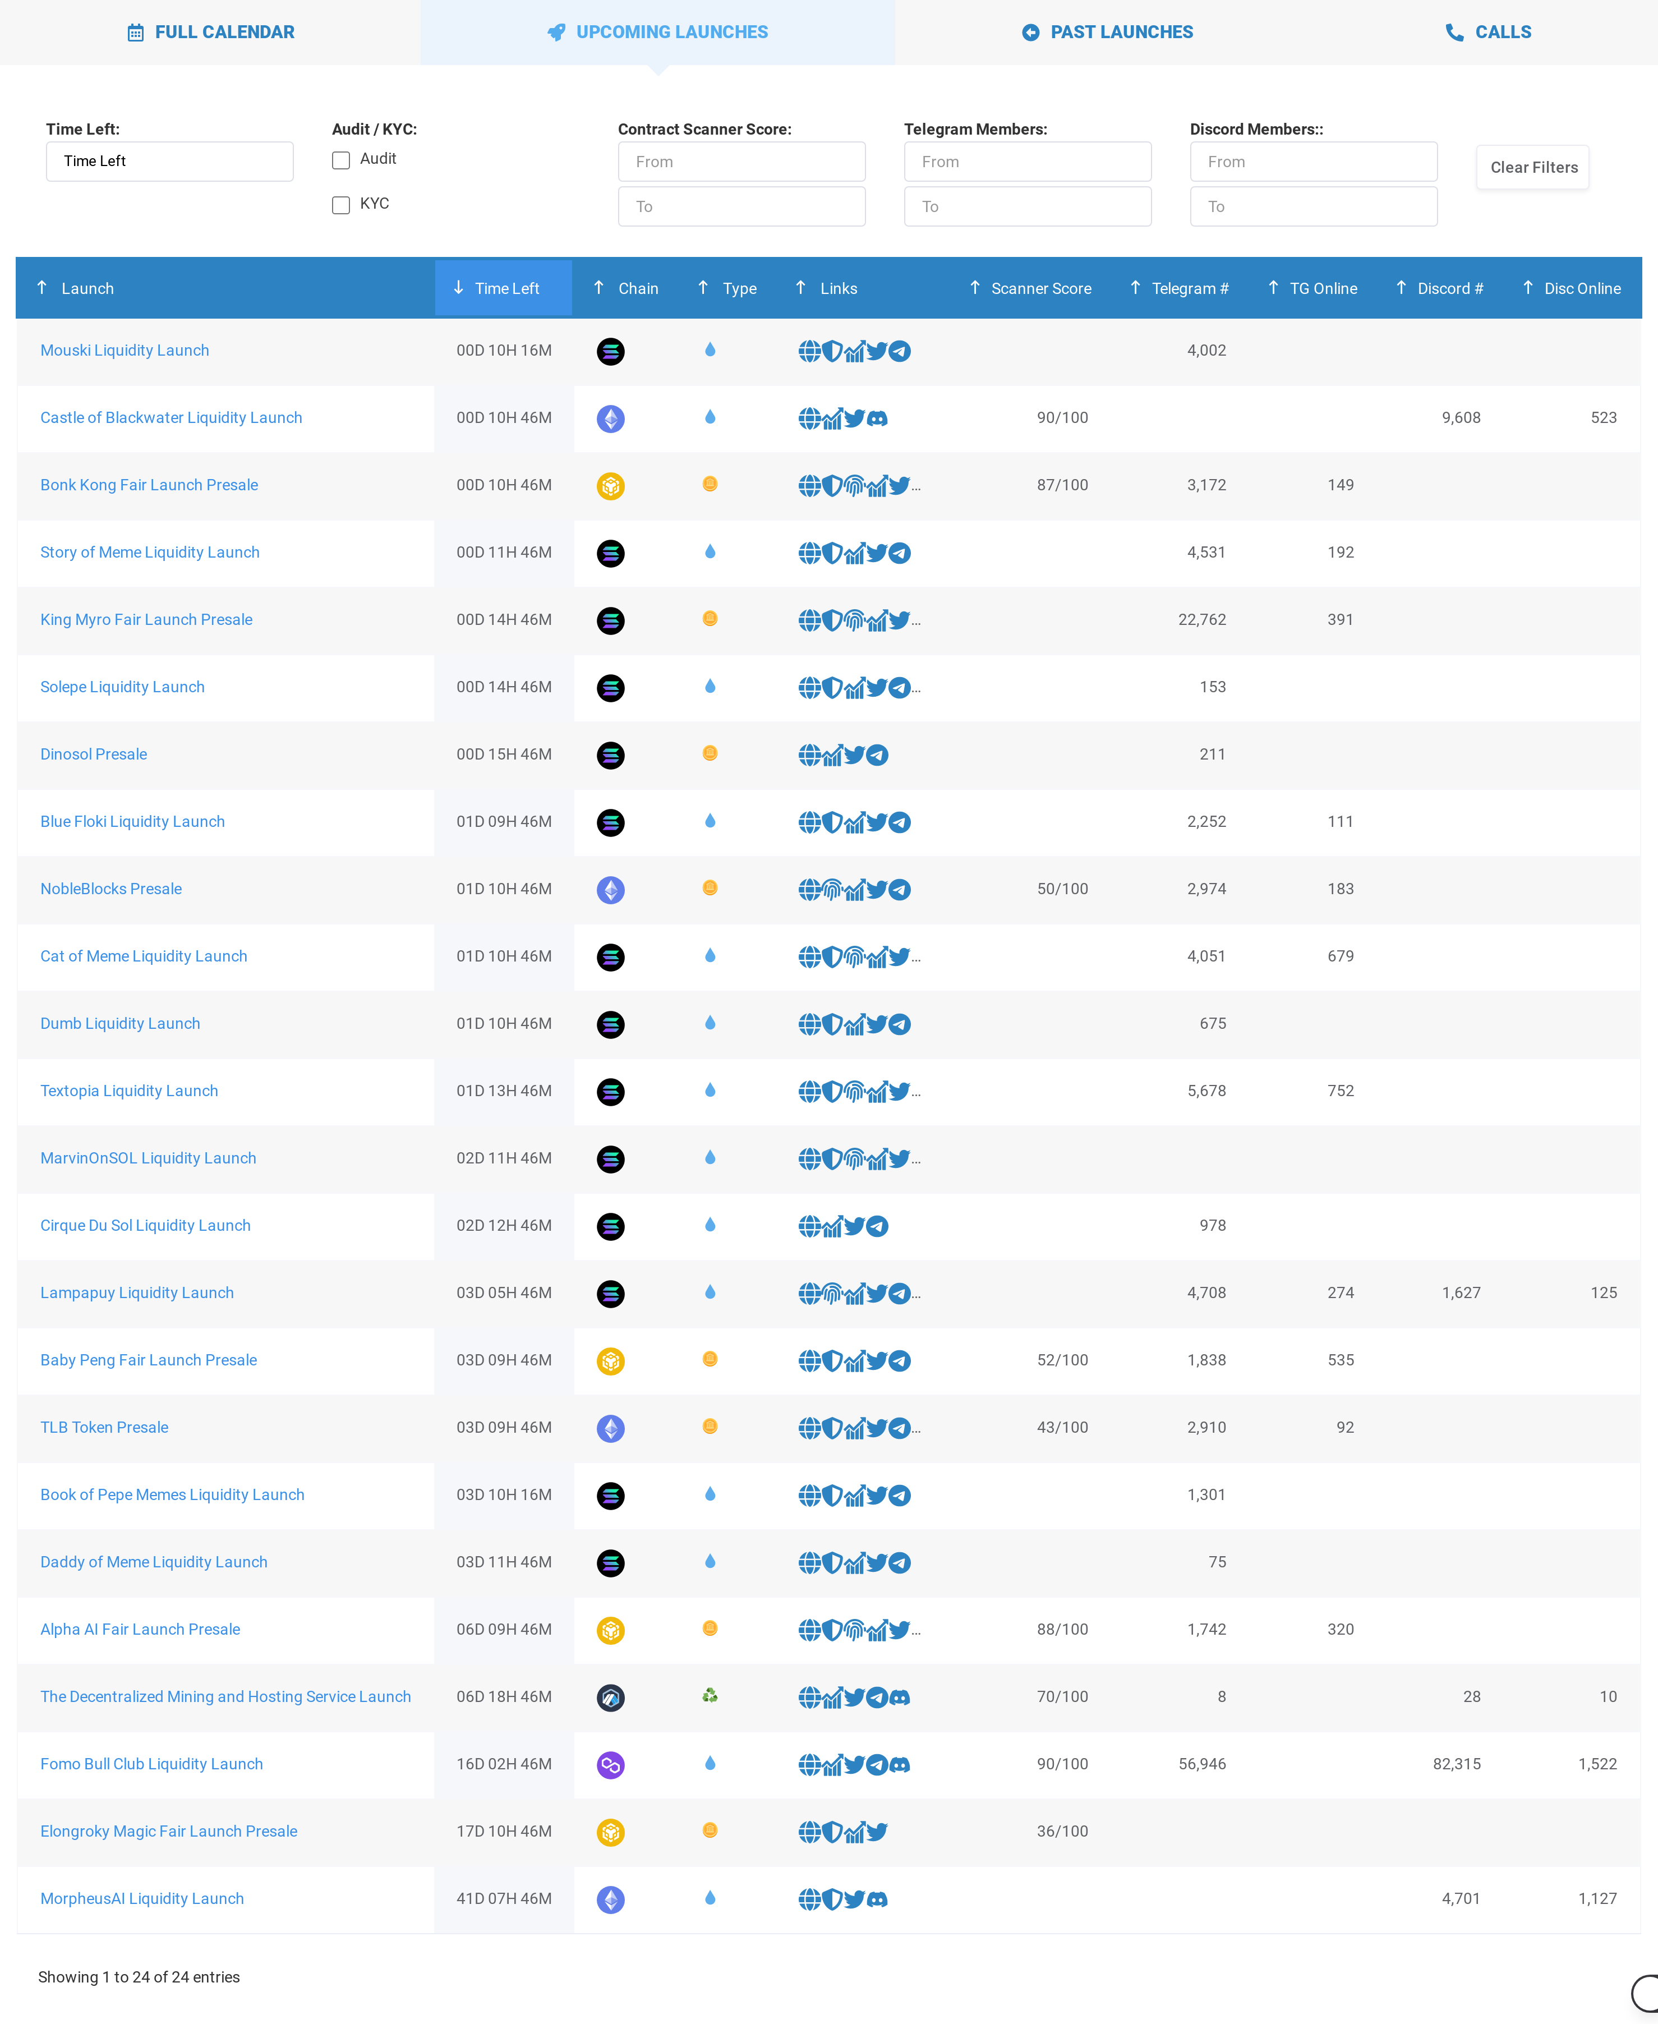The image size is (1658, 2024).
Task: Click audit shield icon in Mouski row
Action: tap(832, 352)
